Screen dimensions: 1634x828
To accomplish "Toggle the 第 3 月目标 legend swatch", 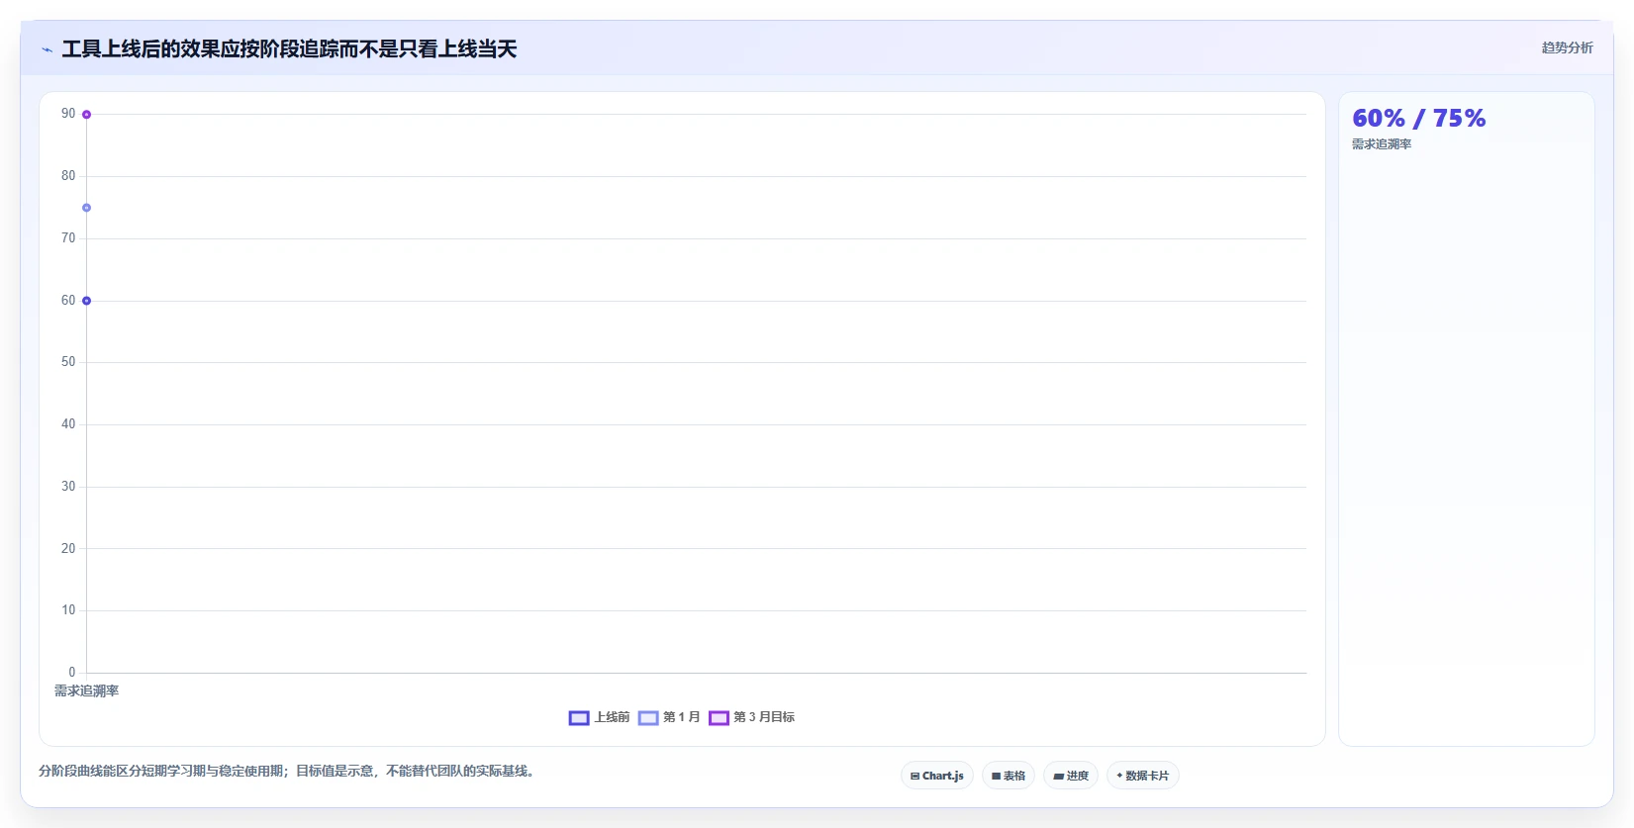I will [719, 717].
